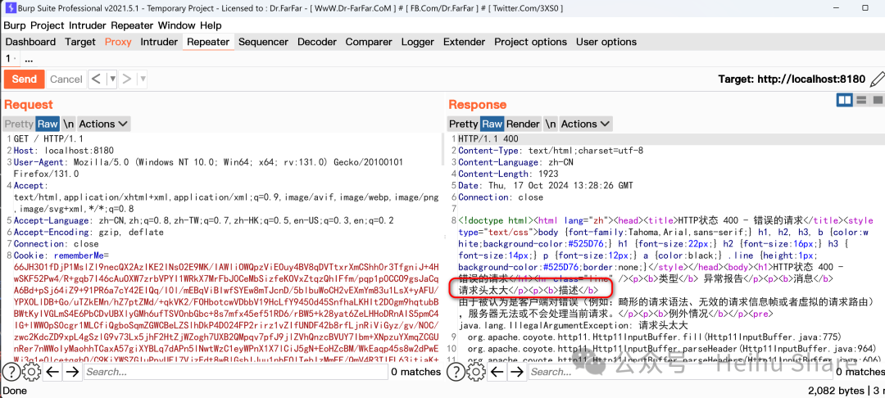
Task: Switch Request view to Raw
Action: point(48,124)
